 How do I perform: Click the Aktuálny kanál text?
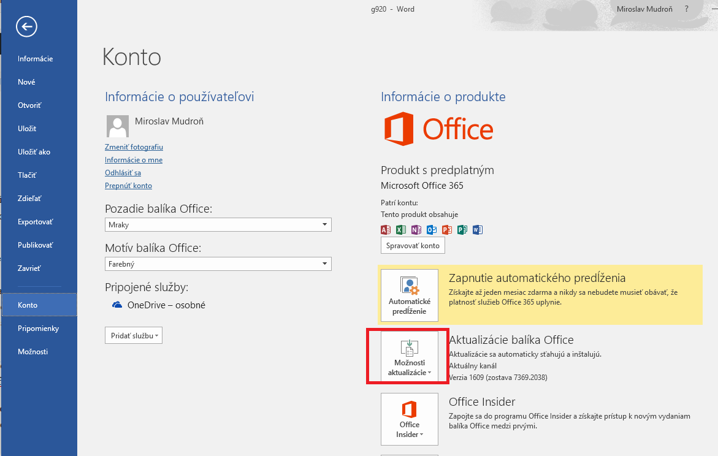(x=473, y=366)
